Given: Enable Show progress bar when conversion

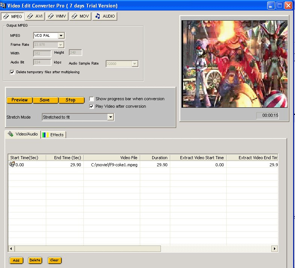Looking at the screenshot, I should [91, 99].
